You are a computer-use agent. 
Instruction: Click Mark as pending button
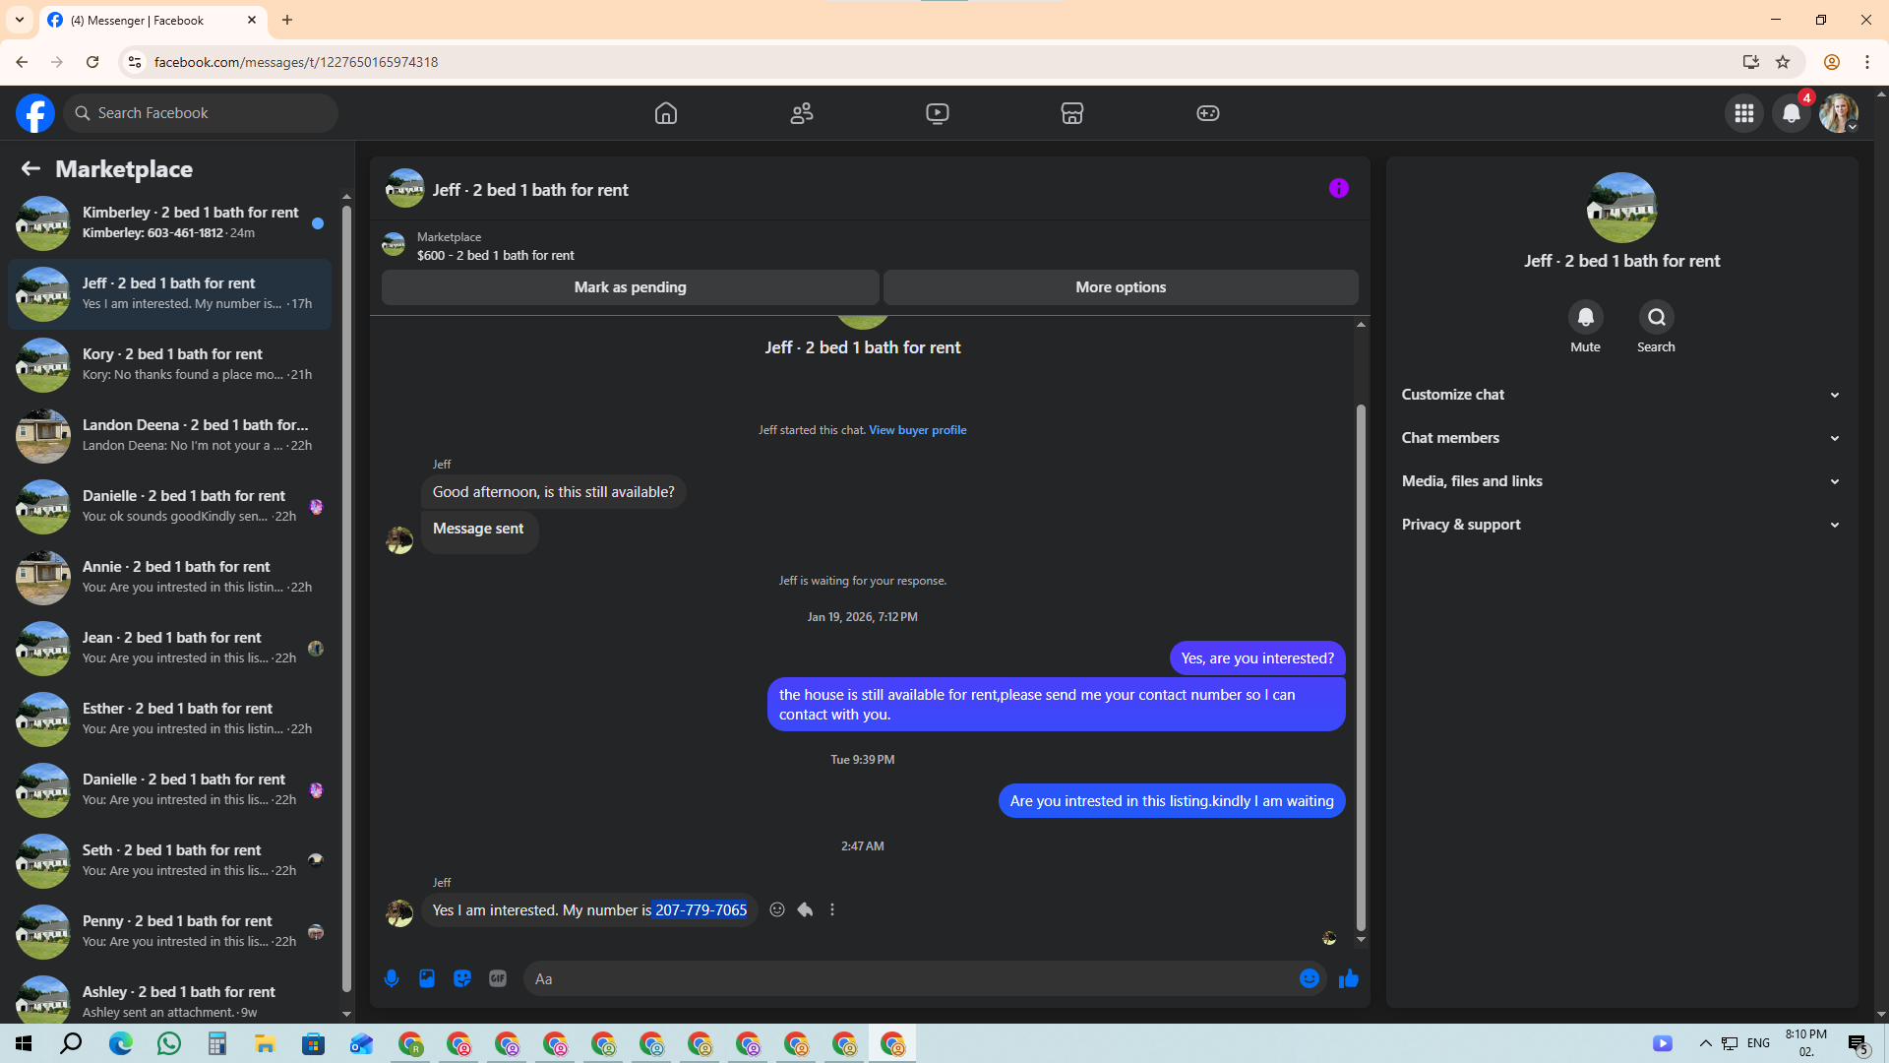tap(630, 287)
